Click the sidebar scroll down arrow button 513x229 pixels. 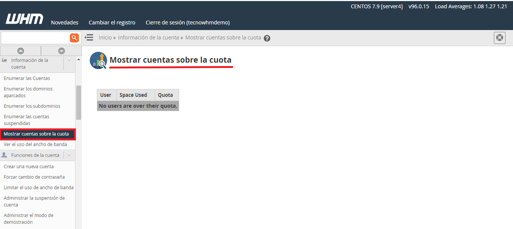click(62, 51)
